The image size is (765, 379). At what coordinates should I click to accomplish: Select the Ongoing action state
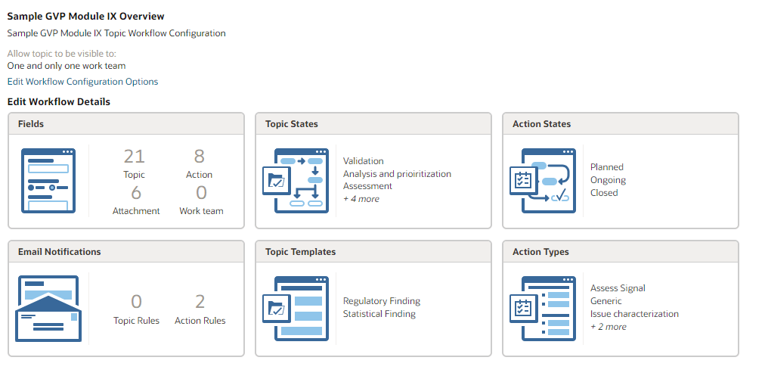(608, 180)
